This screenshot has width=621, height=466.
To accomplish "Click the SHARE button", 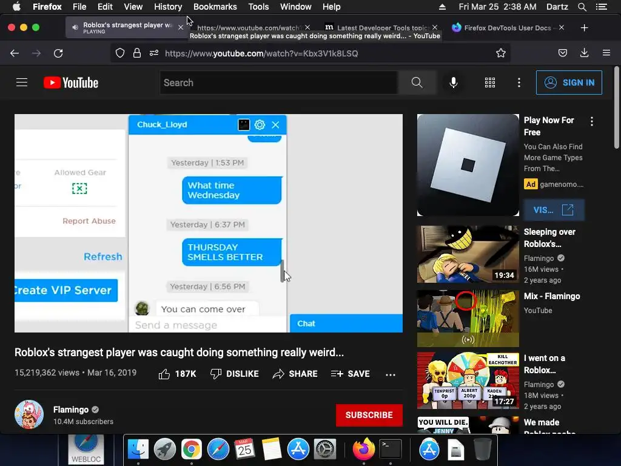I will pos(295,374).
